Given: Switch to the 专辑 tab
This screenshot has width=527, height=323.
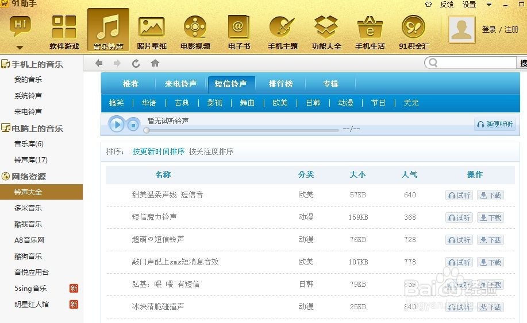Looking at the screenshot, I should tap(330, 84).
